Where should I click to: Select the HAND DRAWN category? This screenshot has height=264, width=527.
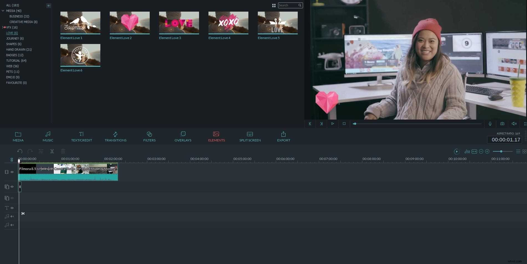19,50
